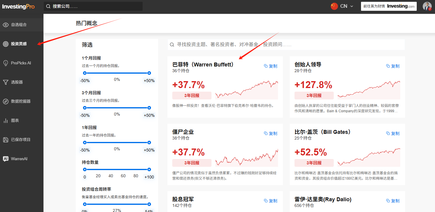
Task: Click the 创始人领导 performance chart
Action: (x=369, y=90)
